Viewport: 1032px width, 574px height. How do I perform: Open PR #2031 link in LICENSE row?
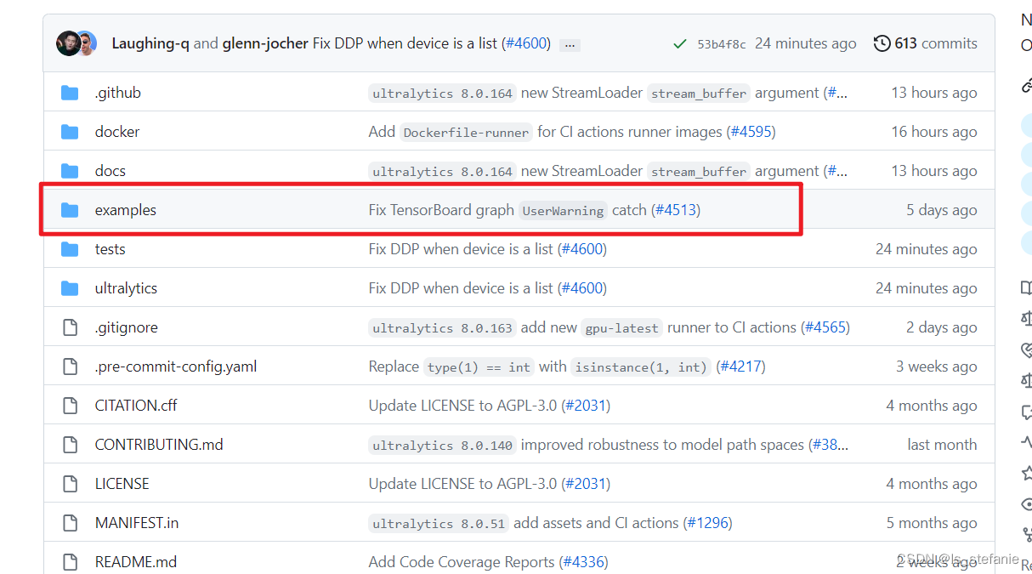pos(586,484)
